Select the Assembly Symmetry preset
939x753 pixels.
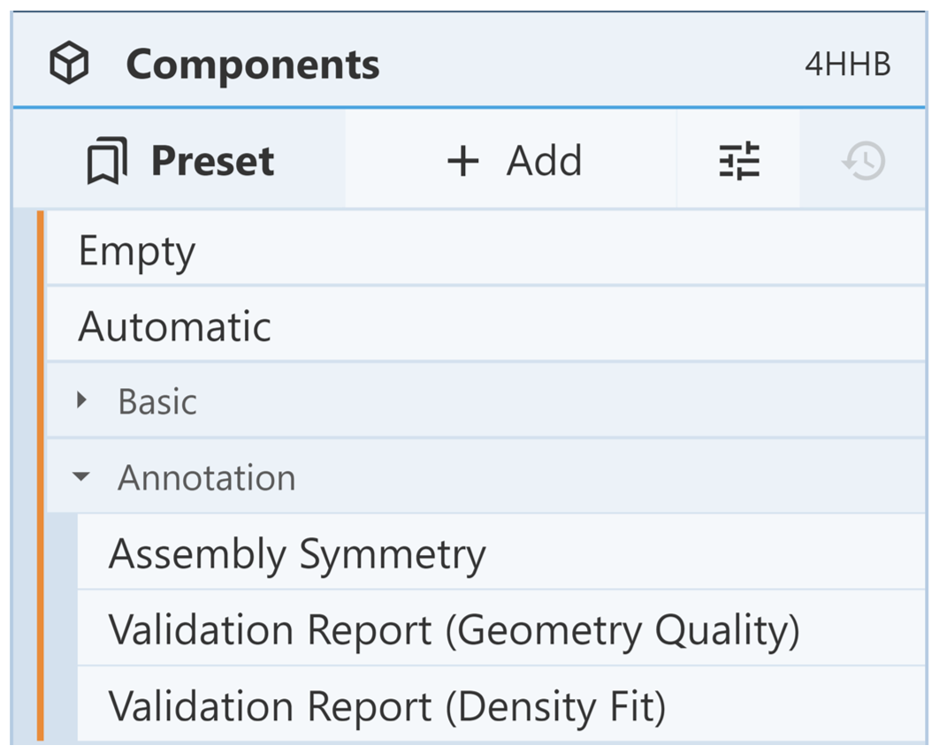pyautogui.click(x=297, y=554)
